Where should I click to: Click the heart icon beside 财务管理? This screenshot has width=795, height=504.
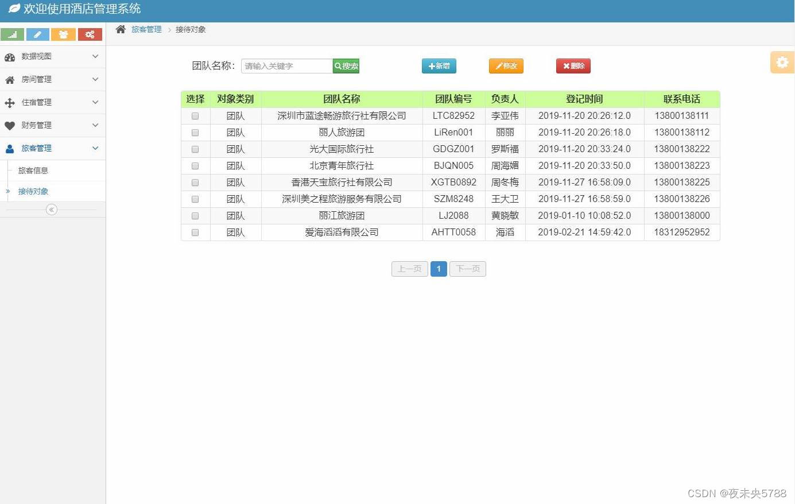click(x=10, y=126)
